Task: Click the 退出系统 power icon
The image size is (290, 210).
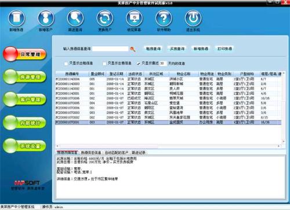Action: pyautogui.click(x=193, y=19)
